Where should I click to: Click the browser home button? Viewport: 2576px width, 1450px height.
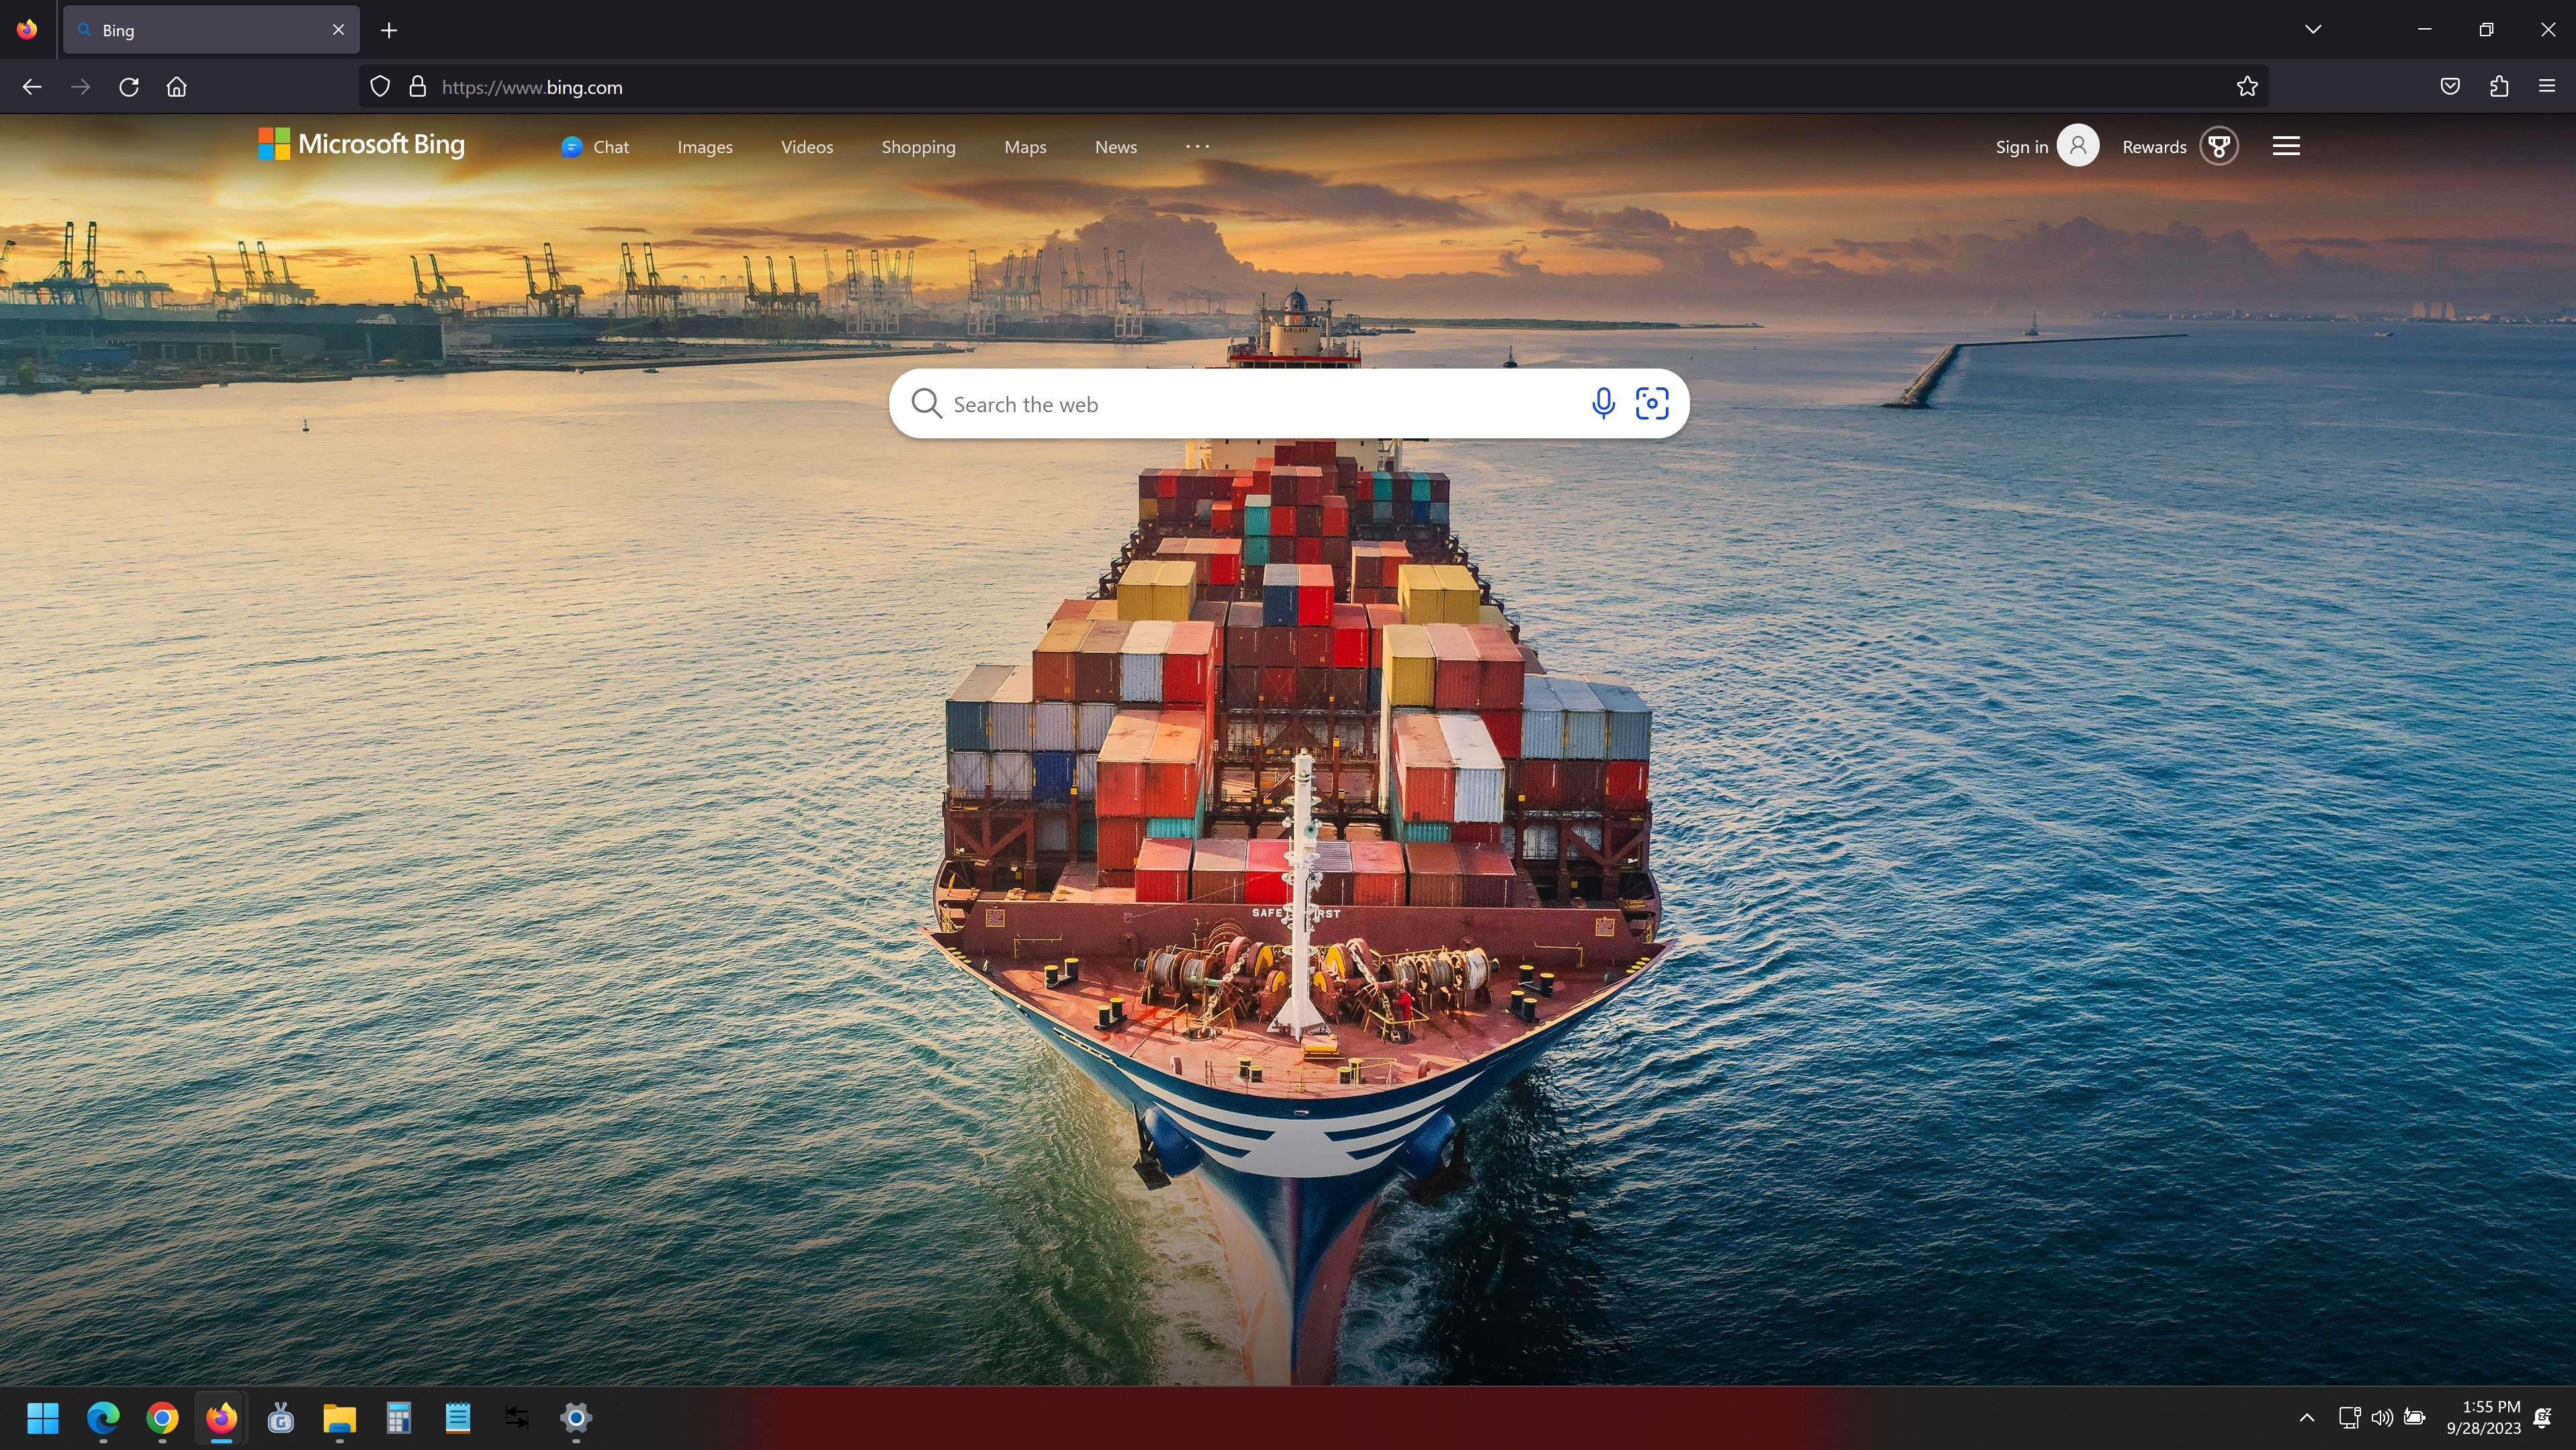click(177, 87)
